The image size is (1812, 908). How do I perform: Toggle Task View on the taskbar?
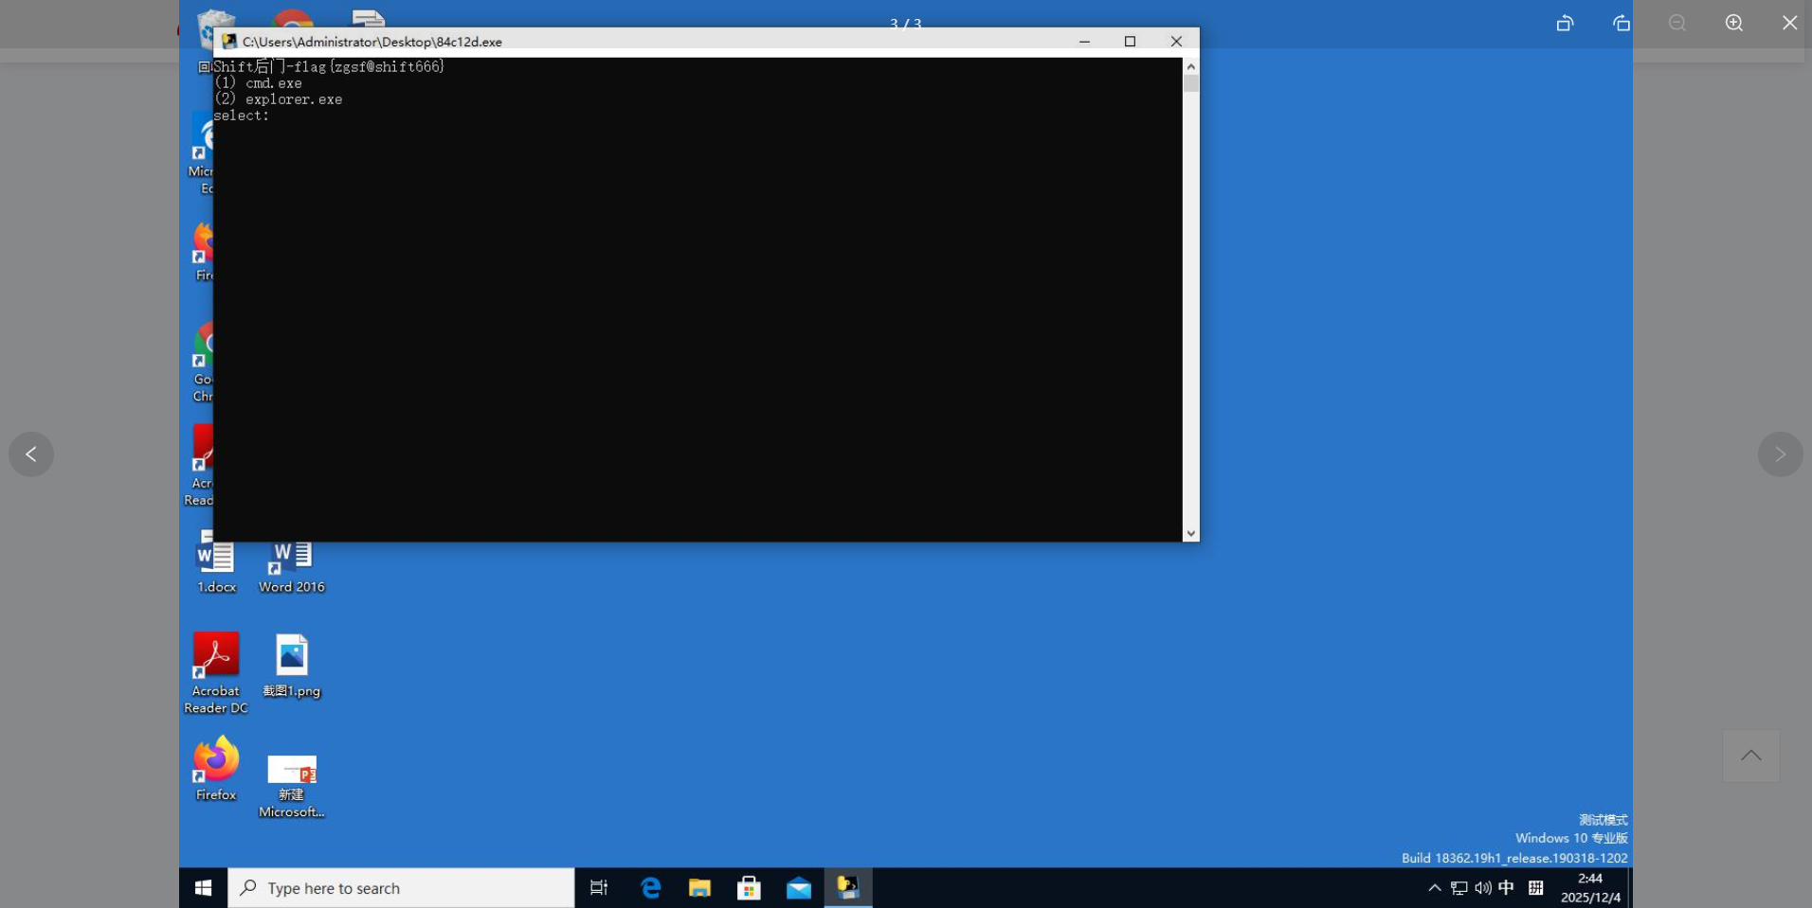[x=597, y=887]
